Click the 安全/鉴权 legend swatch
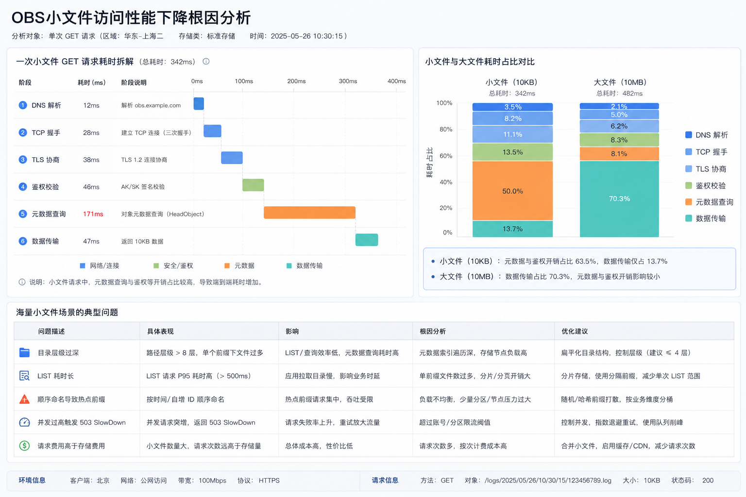 click(156, 265)
